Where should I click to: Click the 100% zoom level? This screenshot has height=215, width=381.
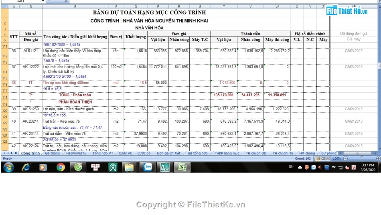pos(336,158)
